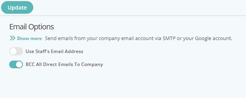Expand details using the teal double arrow
246x98 pixels.
click(12, 38)
